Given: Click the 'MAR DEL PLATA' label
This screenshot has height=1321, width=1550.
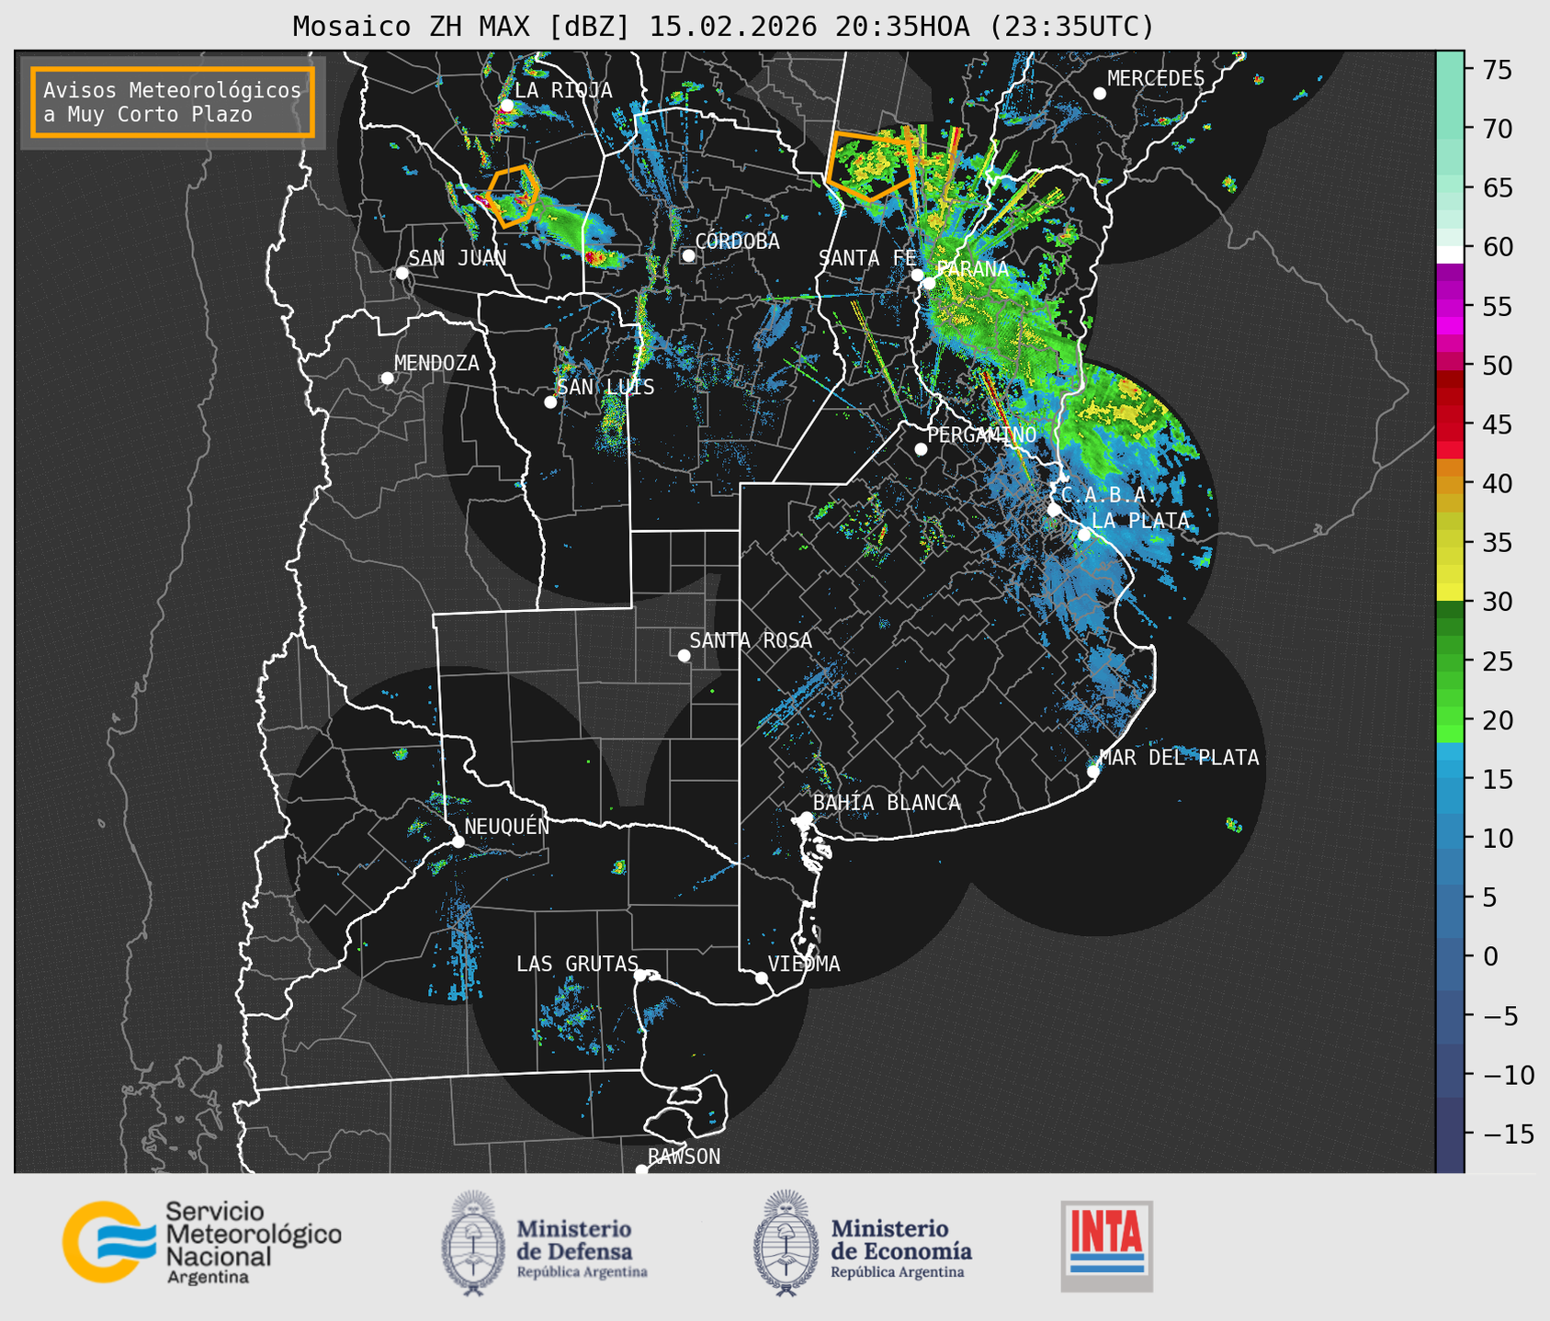Looking at the screenshot, I should point(1179,758).
